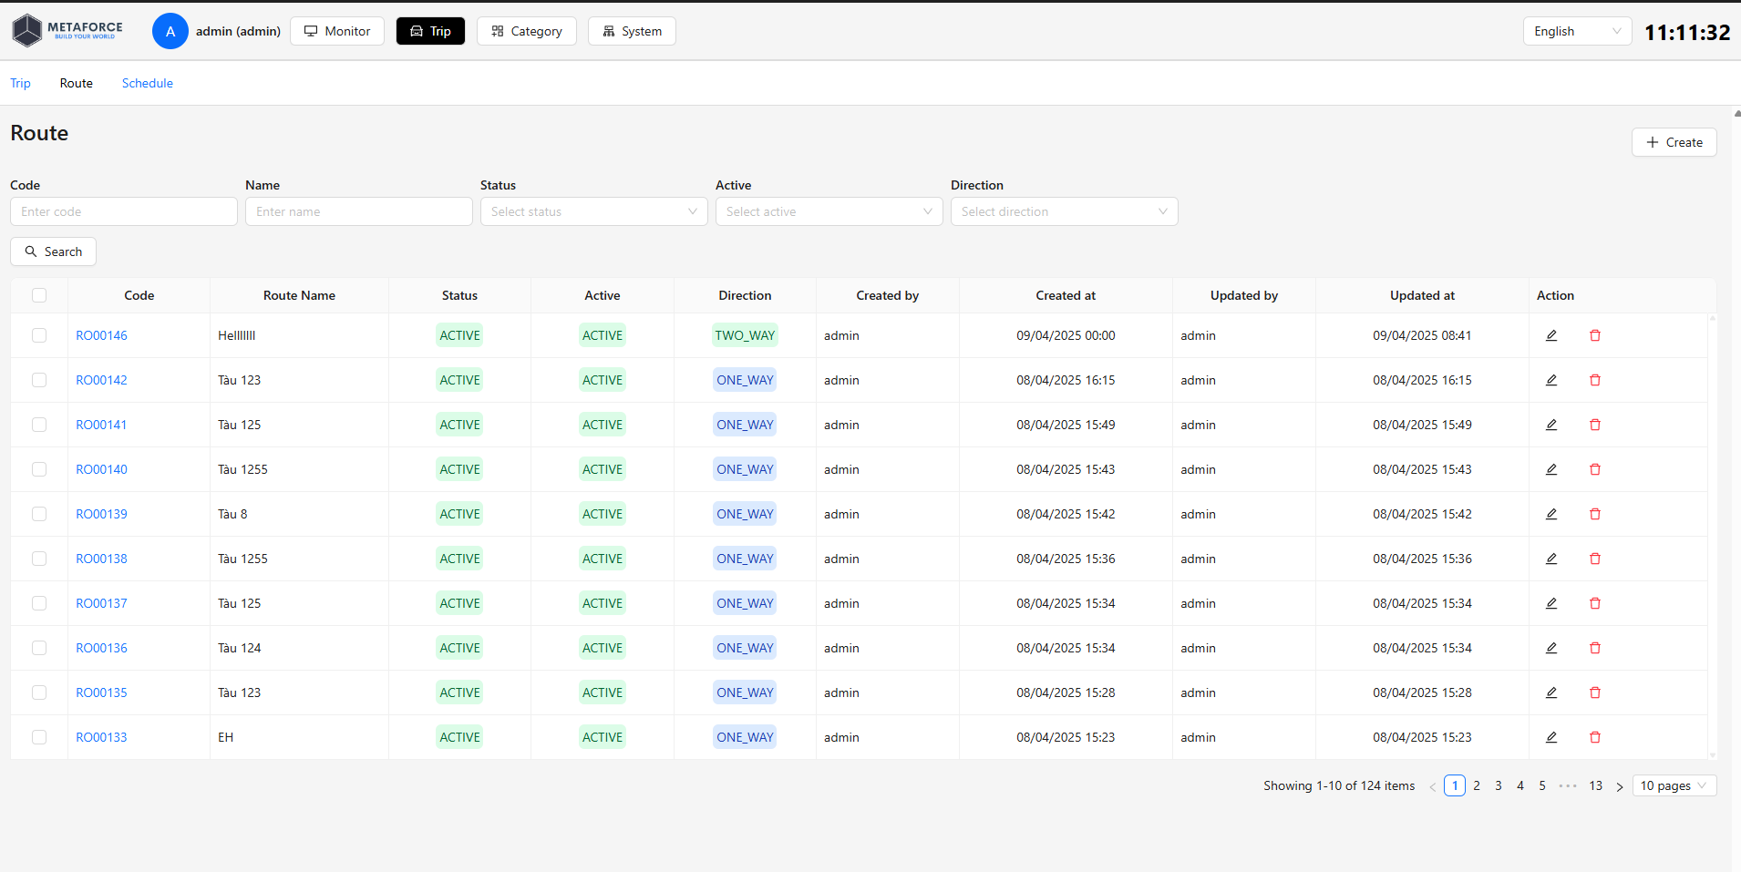1741x872 pixels.
Task: Open the Status filter dropdown
Action: point(593,211)
